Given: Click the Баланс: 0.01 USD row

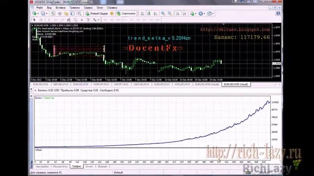Looking at the screenshot, I should click(156, 90).
